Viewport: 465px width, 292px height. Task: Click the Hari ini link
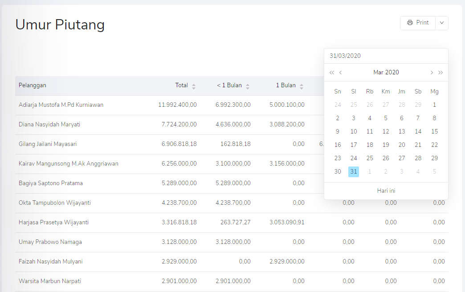[386, 191]
